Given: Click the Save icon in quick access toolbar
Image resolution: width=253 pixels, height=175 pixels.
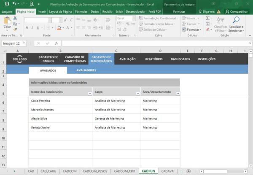Looking at the screenshot, I should click(x=7, y=4).
